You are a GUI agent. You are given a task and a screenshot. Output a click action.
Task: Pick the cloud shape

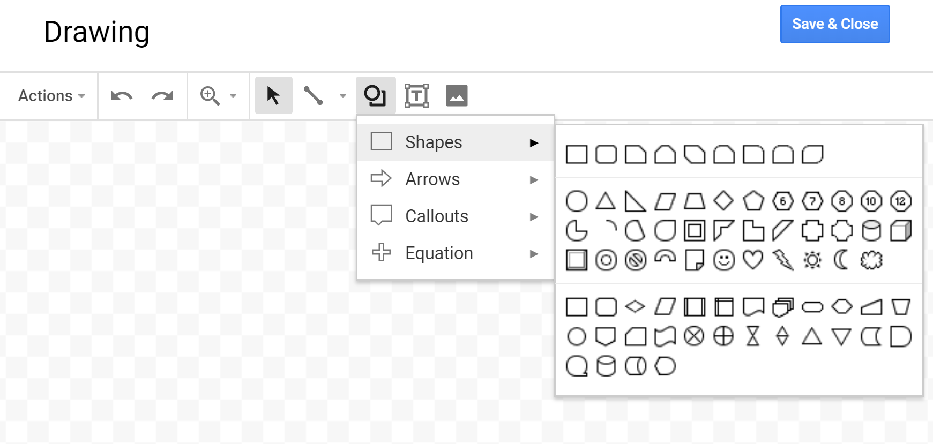click(x=870, y=260)
